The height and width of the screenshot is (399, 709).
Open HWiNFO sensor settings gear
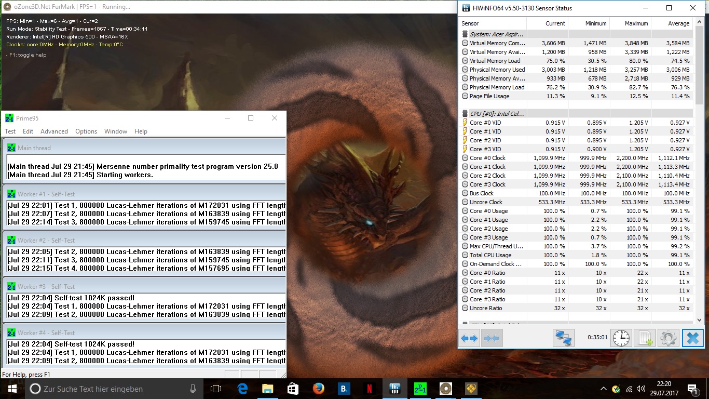pos(669,338)
